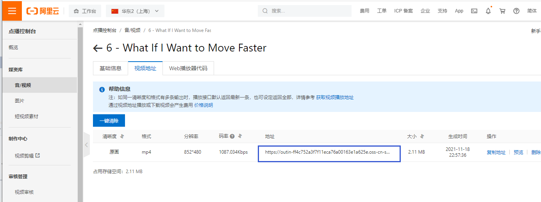Click the 1087.034Kbps bitrate value
Screen dimensions: 541x202
[233, 152]
